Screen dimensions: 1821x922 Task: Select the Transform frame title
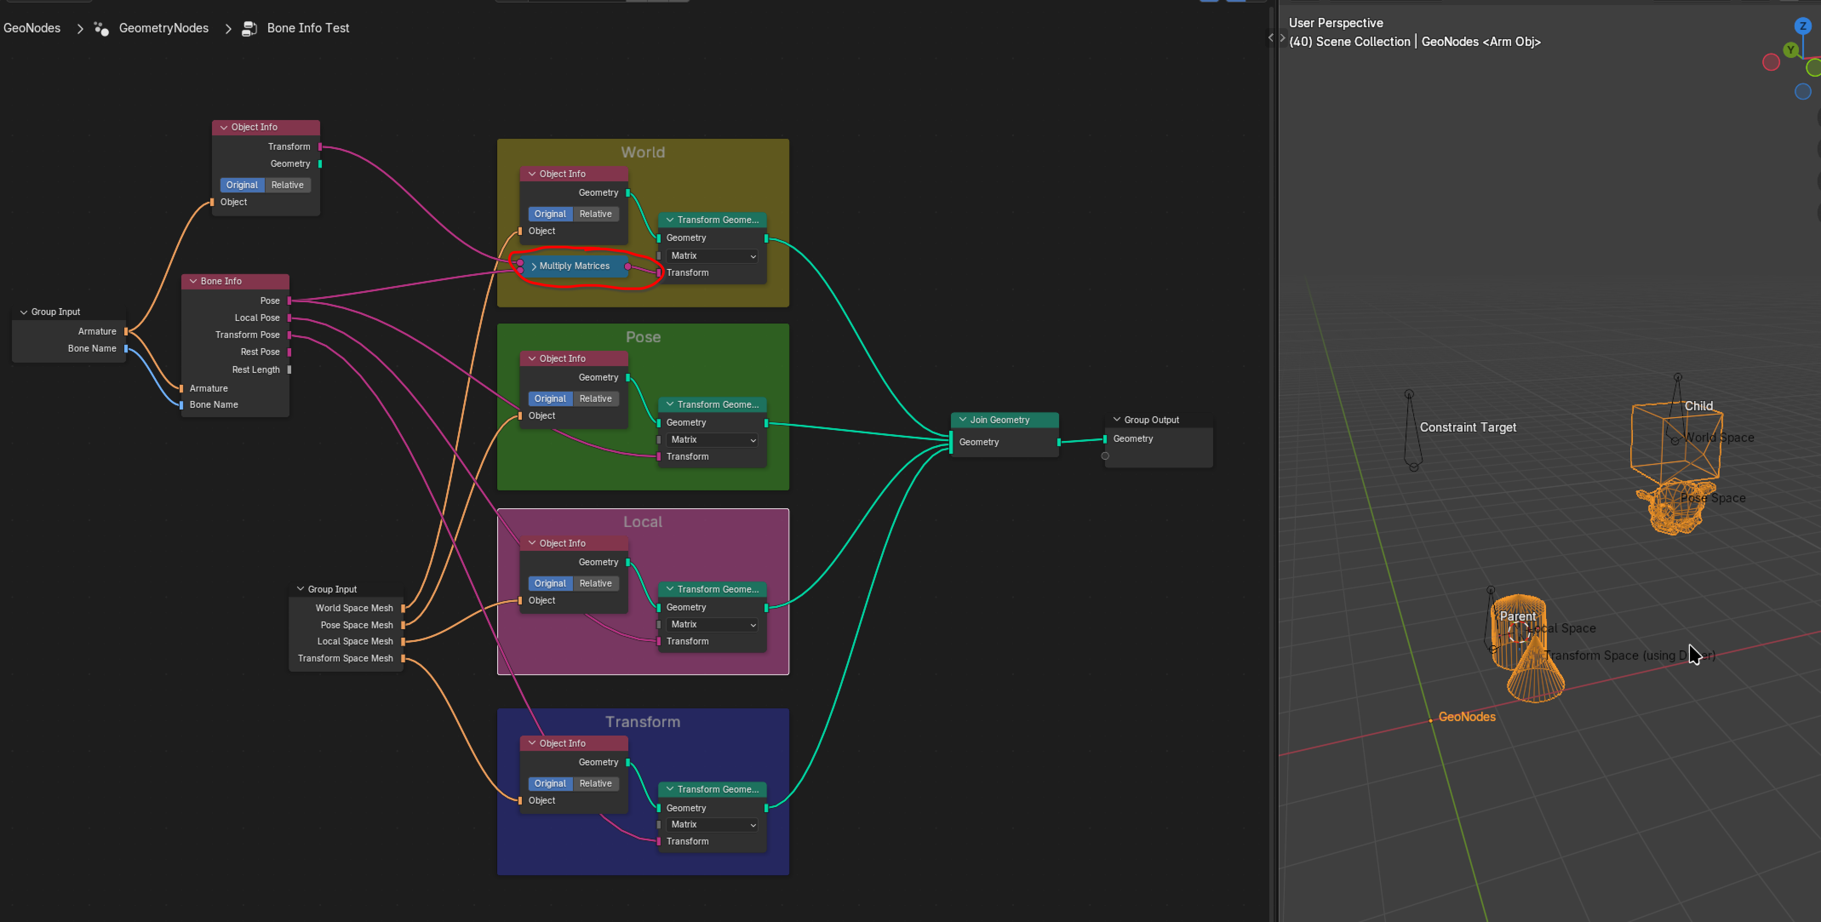pos(643,722)
